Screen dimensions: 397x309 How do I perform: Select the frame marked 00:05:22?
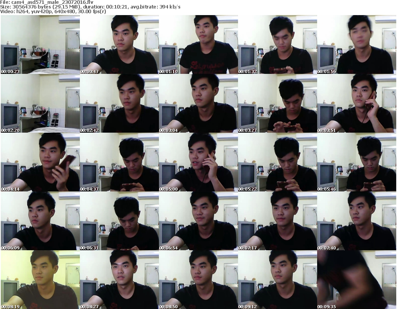point(278,162)
